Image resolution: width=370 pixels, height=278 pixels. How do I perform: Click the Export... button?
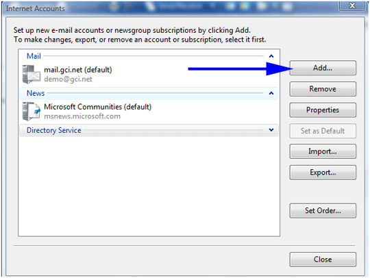[323, 173]
